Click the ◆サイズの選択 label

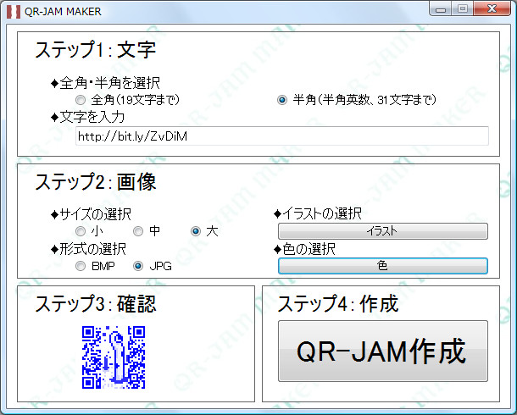(x=91, y=214)
